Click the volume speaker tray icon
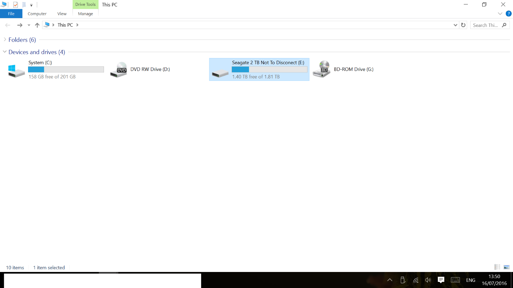Viewport: 513px width, 288px height. pos(428,280)
